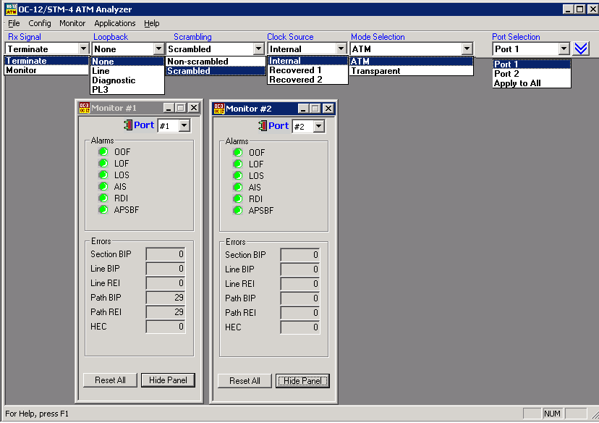Image resolution: width=599 pixels, height=423 pixels.
Task: Click the NUM indicator in the status bar
Action: [552, 414]
